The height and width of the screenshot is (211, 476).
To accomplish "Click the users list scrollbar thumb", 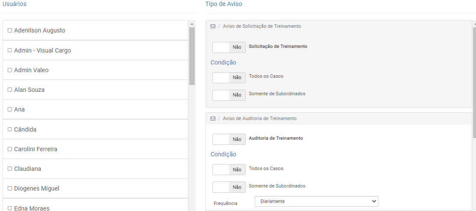I will [x=192, y=56].
